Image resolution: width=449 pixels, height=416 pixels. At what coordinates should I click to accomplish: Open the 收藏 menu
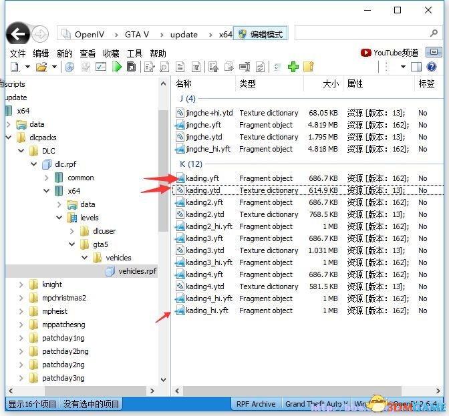click(x=111, y=53)
